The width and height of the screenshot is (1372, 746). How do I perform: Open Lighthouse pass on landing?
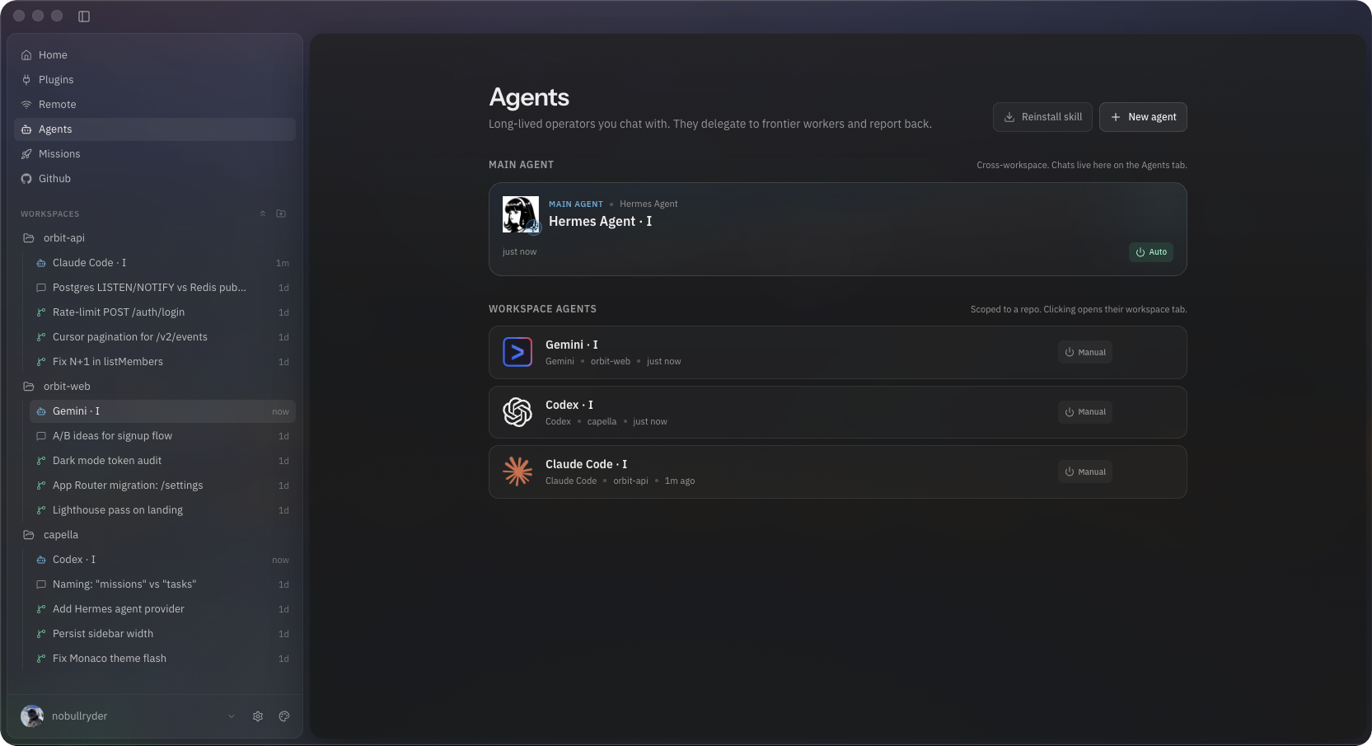click(162, 510)
